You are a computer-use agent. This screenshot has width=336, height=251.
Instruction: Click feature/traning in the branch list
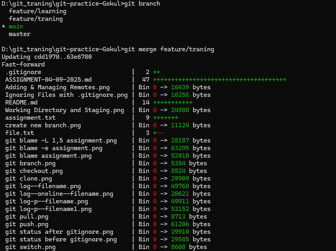(x=36, y=19)
